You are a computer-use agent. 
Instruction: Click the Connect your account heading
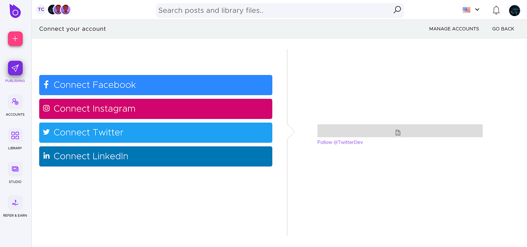pyautogui.click(x=73, y=29)
